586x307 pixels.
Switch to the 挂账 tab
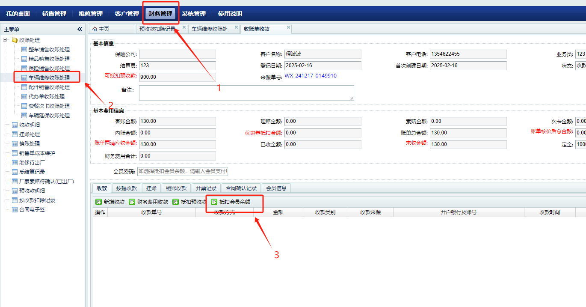click(151, 188)
